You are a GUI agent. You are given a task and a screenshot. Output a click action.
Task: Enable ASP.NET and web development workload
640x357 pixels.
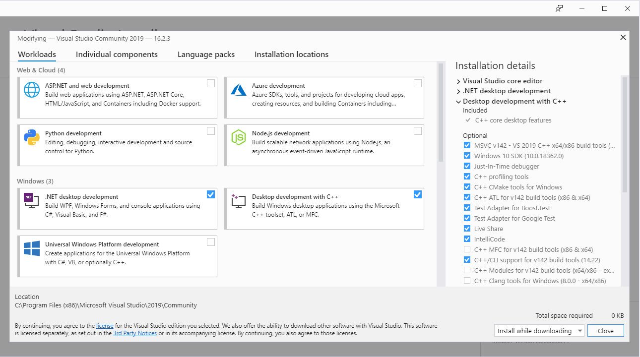point(211,83)
